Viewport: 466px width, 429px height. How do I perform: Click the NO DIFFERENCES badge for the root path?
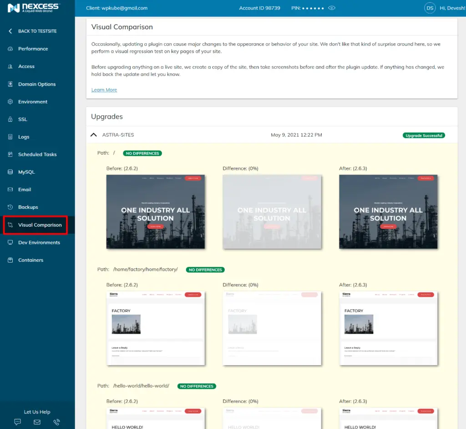point(142,153)
